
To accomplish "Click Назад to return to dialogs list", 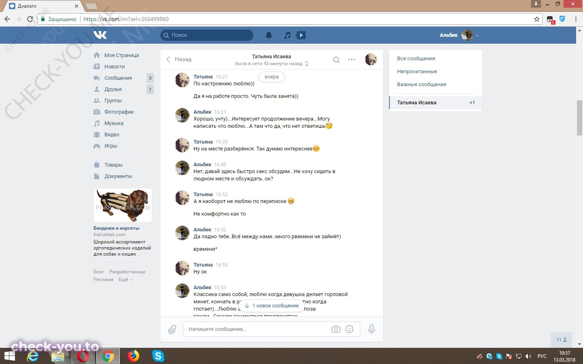I will [x=179, y=59].
